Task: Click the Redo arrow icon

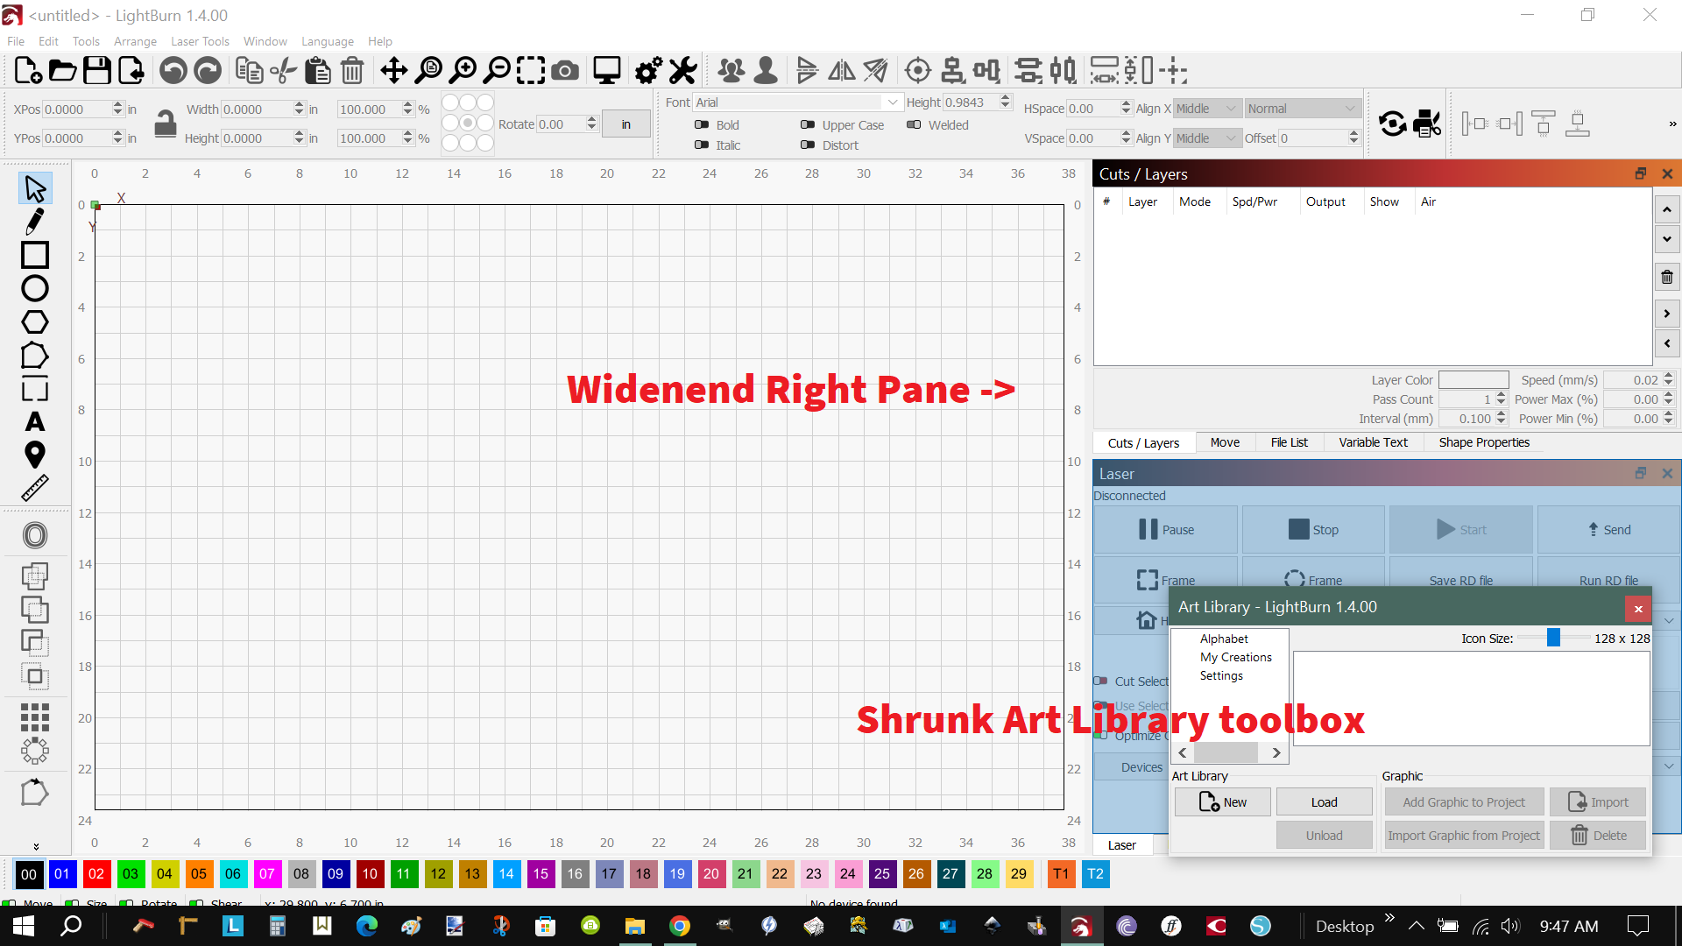Action: click(x=208, y=71)
